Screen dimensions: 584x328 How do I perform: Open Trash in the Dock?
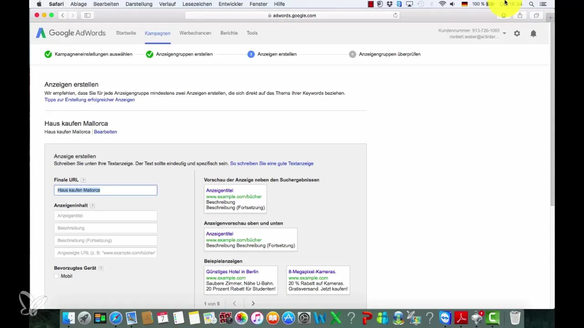[x=515, y=318]
